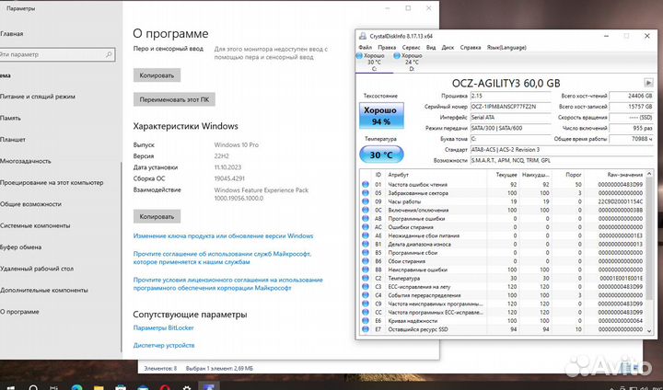Click the magnifier icon in Settings search
The height and width of the screenshot is (390, 663).
click(109, 54)
